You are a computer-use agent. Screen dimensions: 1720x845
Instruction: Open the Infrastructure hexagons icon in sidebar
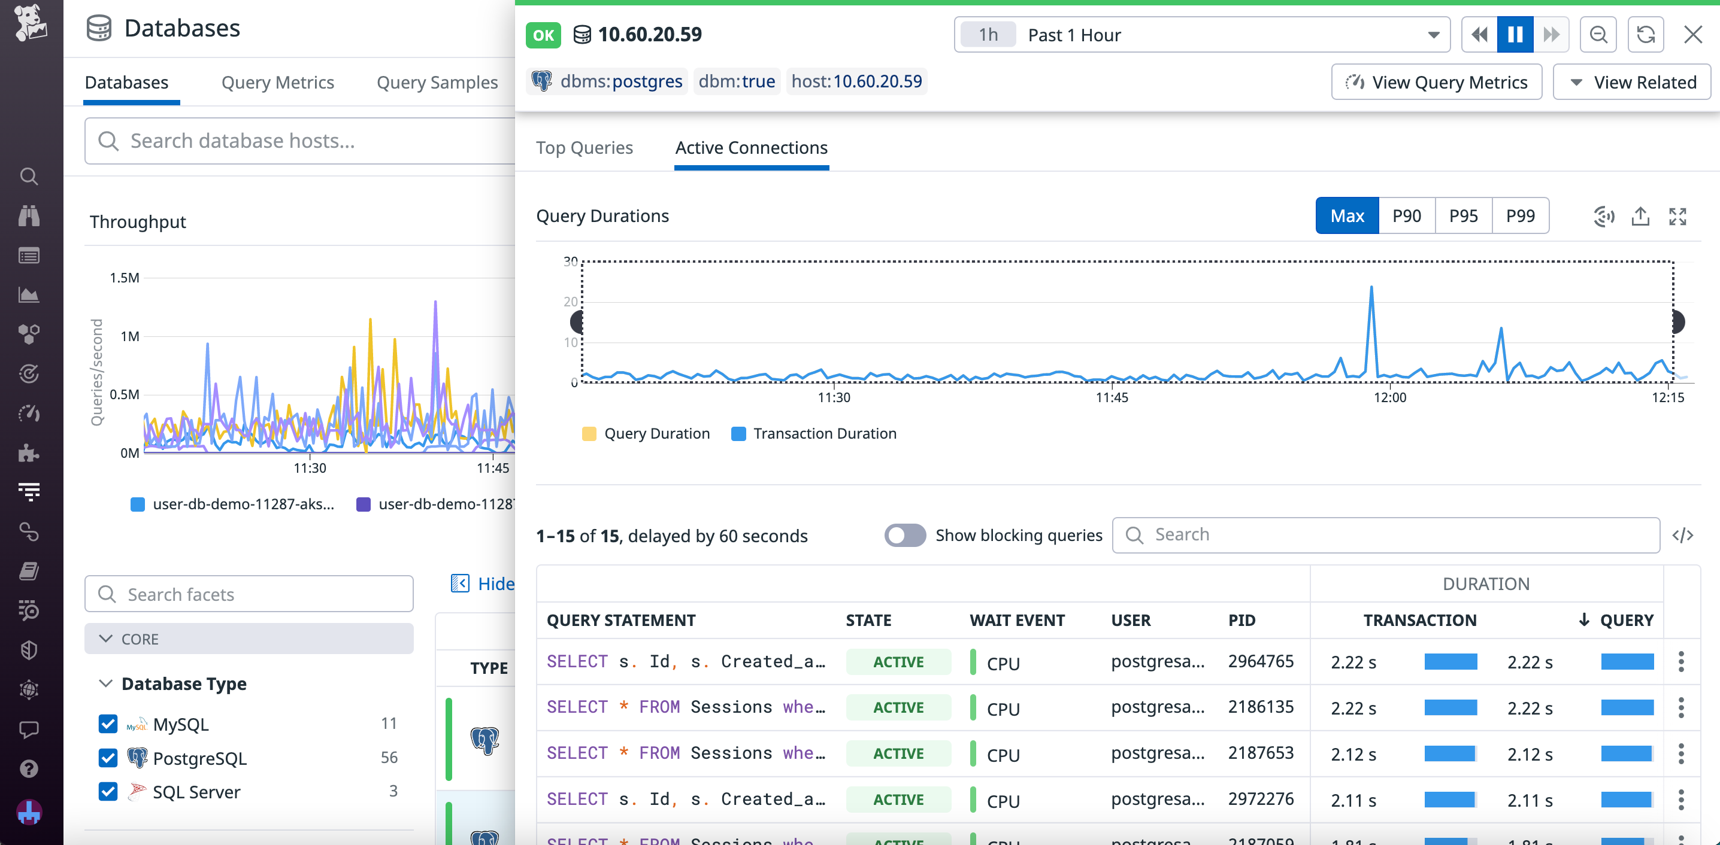pos(29,335)
